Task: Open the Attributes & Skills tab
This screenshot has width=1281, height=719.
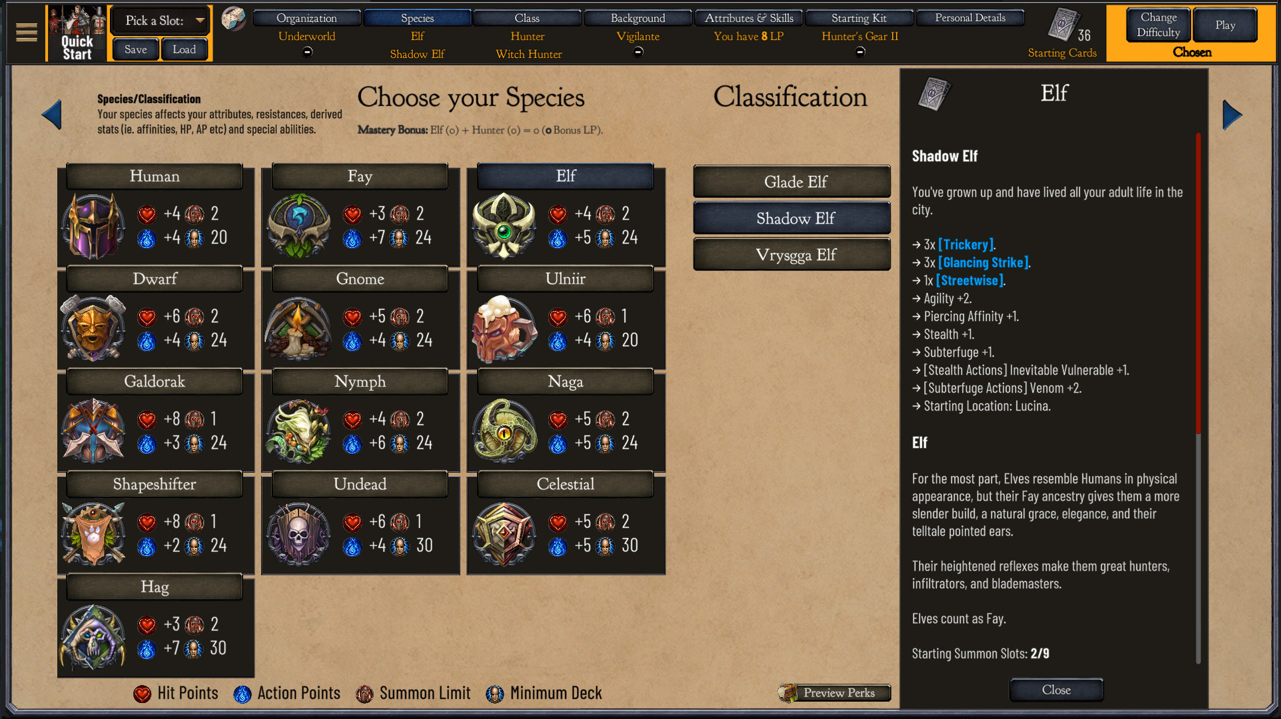Action: pos(749,18)
